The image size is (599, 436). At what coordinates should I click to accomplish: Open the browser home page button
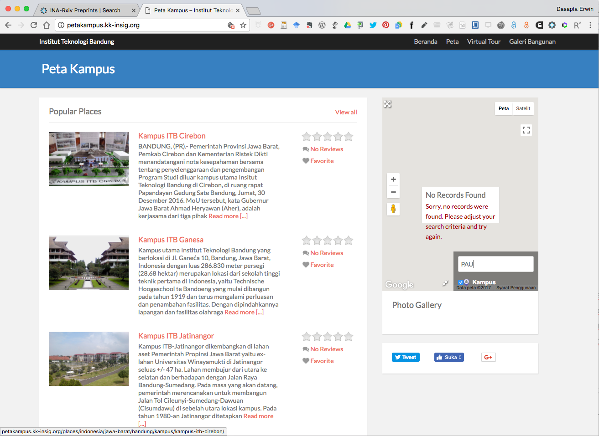(47, 25)
